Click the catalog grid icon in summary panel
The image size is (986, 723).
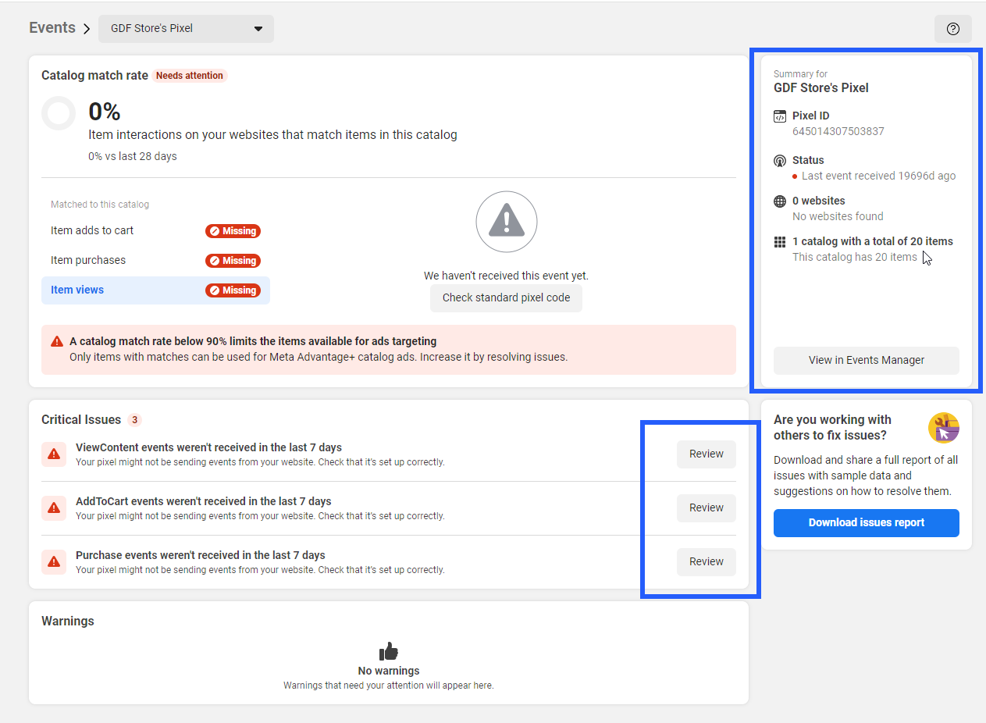779,241
